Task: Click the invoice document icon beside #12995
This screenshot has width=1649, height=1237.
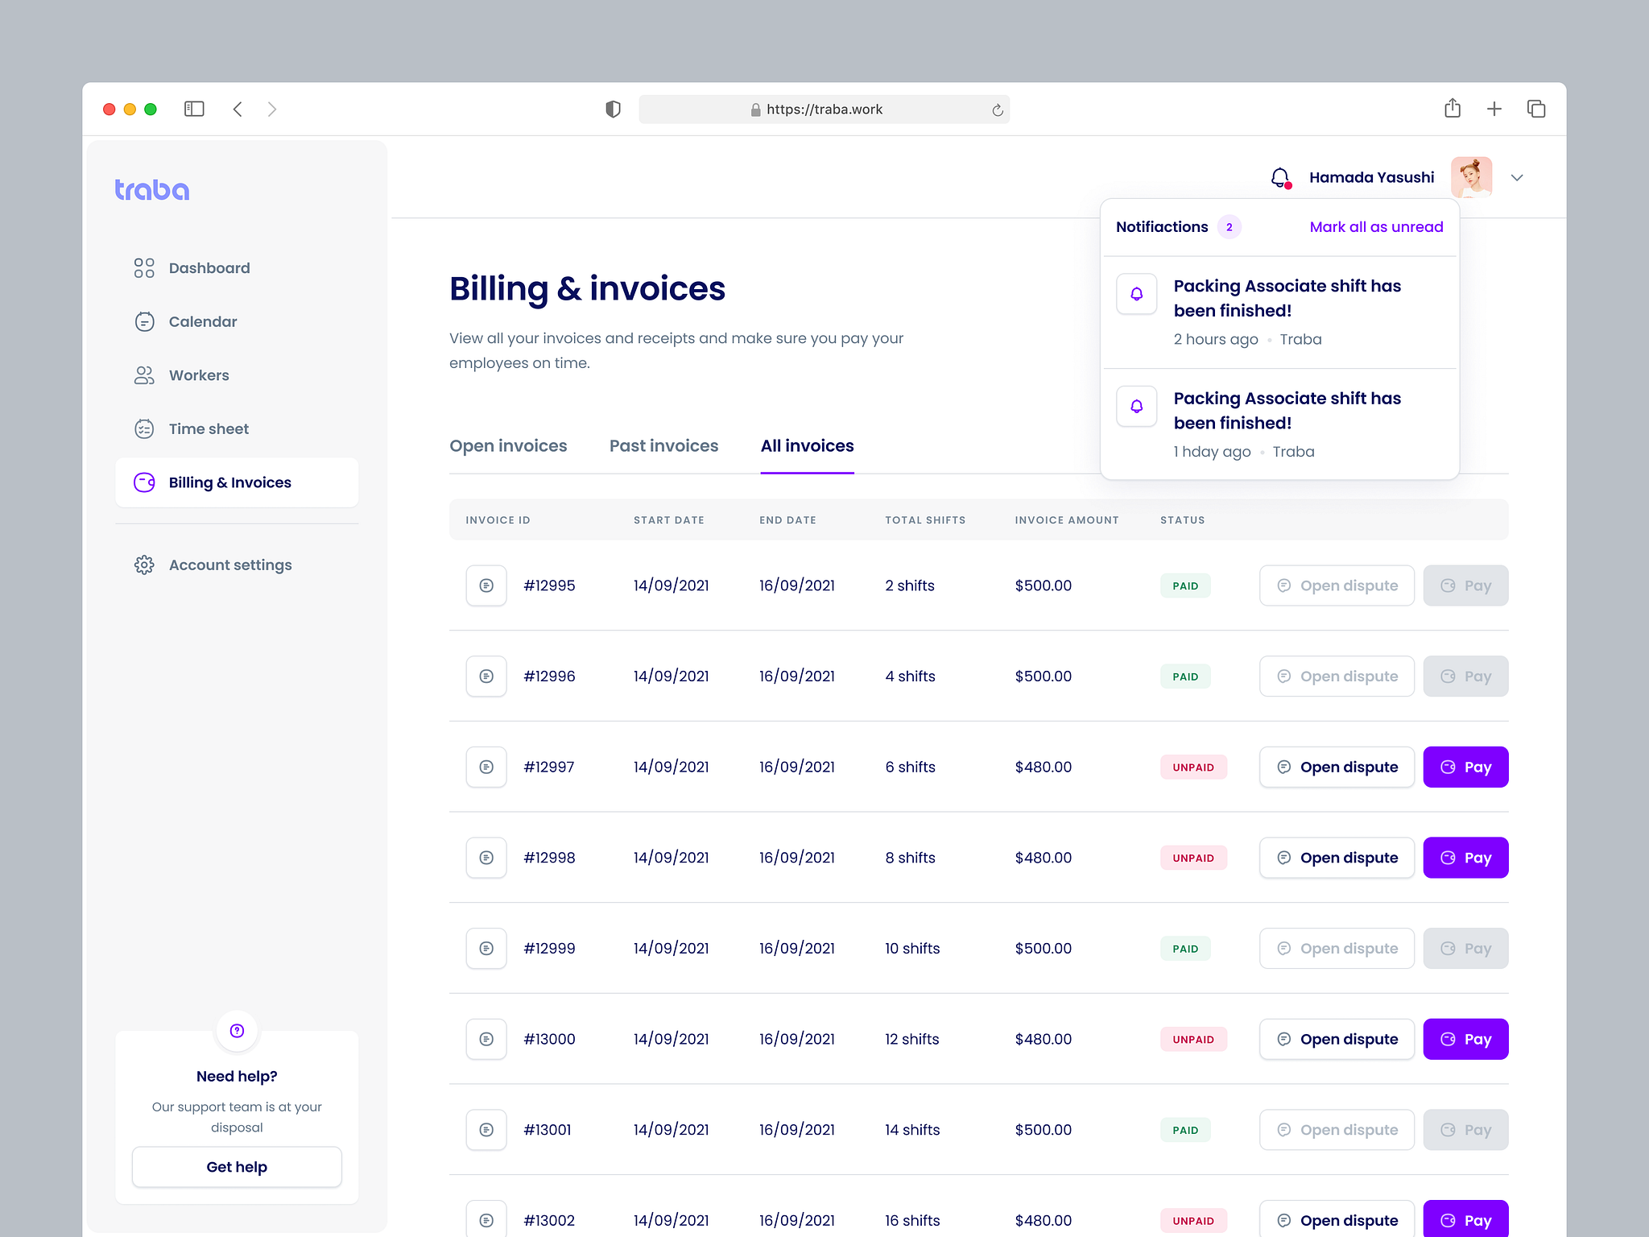Action: [486, 585]
